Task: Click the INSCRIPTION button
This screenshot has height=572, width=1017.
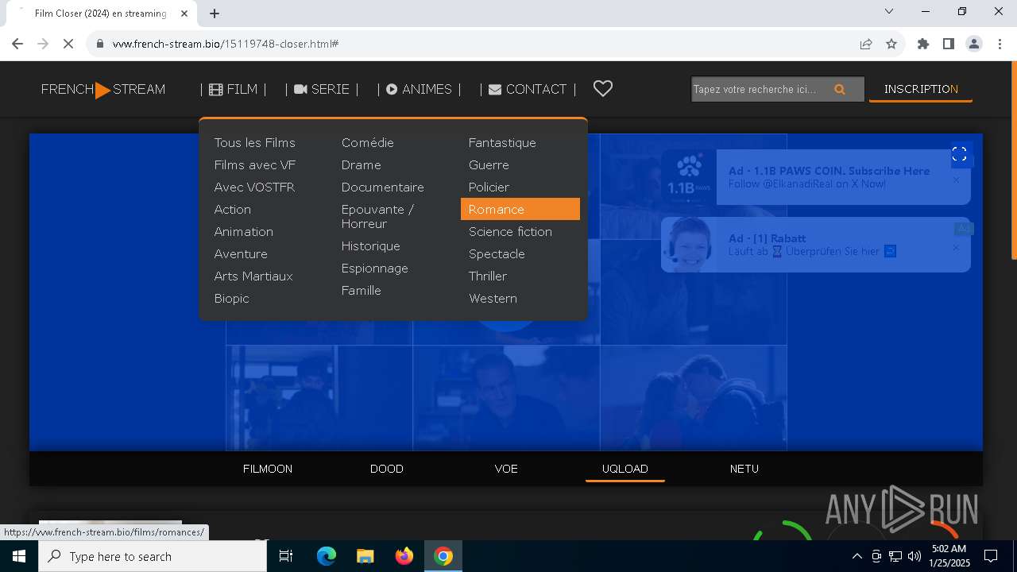Action: (x=921, y=89)
